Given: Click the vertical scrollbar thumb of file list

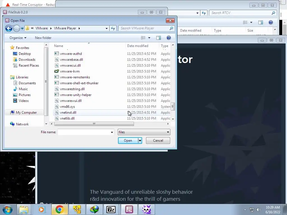Looking at the screenshot, I should [173, 107].
